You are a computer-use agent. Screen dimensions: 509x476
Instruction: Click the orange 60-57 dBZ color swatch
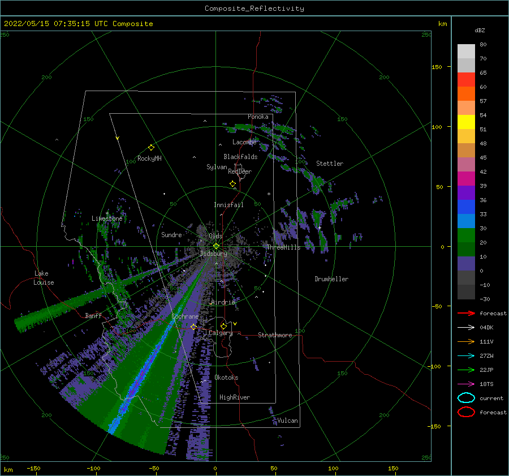coord(466,94)
